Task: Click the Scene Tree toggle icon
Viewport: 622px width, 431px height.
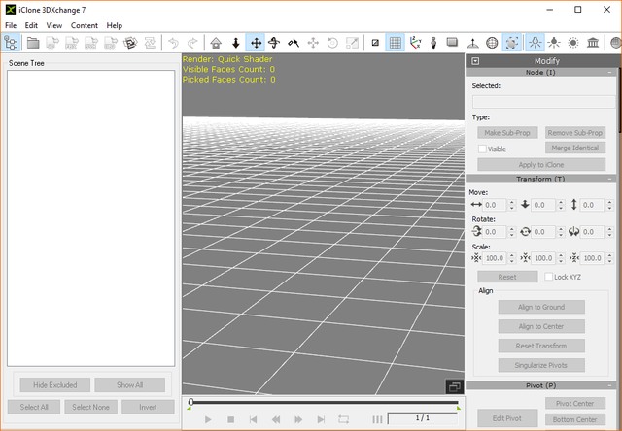Action: 13,43
